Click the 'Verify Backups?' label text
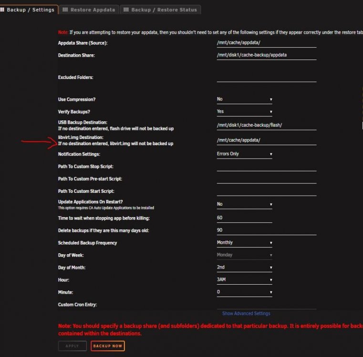Screen dimensions: 363x357 74,112
